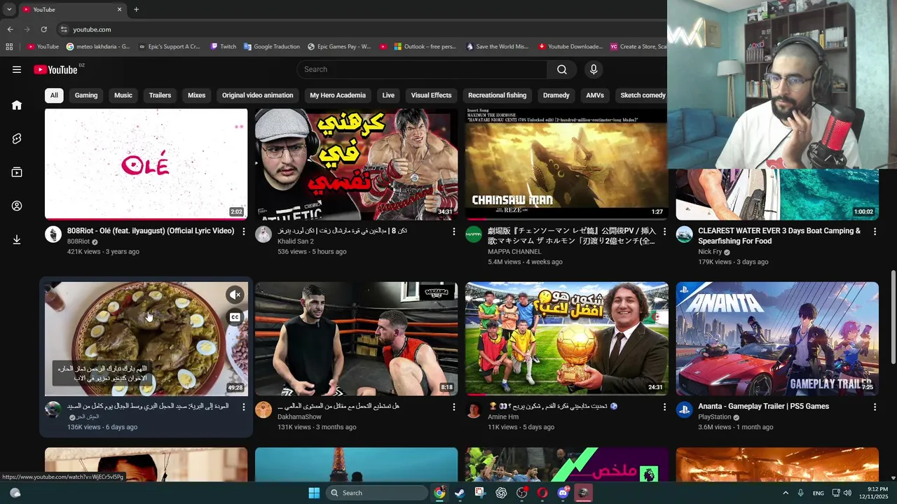
Task: Open options menu for the food dish video
Action: (x=244, y=407)
